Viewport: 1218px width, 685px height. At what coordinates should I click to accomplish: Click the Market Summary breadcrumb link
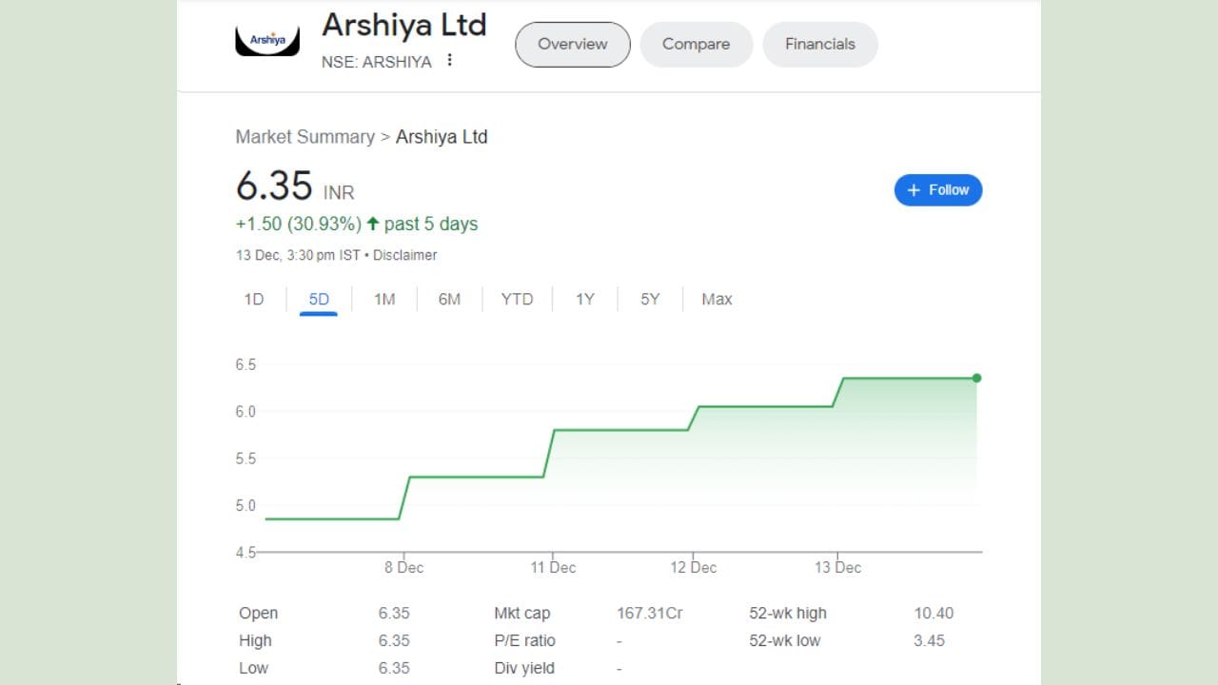[x=304, y=137]
